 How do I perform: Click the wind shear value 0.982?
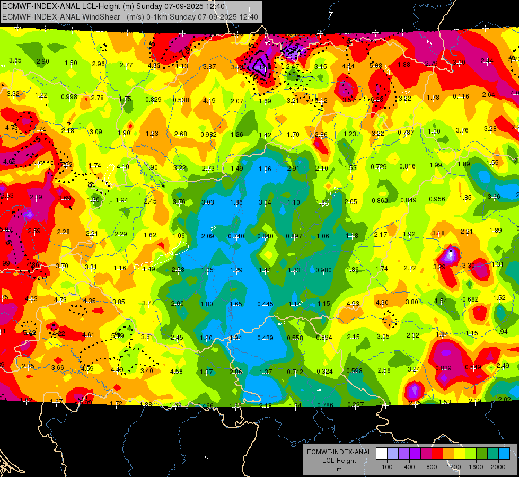click(208, 135)
